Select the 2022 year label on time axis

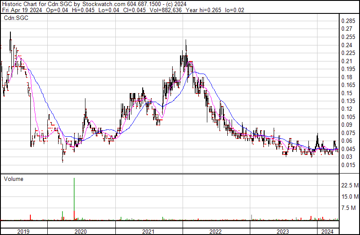pyautogui.click(x=216, y=231)
